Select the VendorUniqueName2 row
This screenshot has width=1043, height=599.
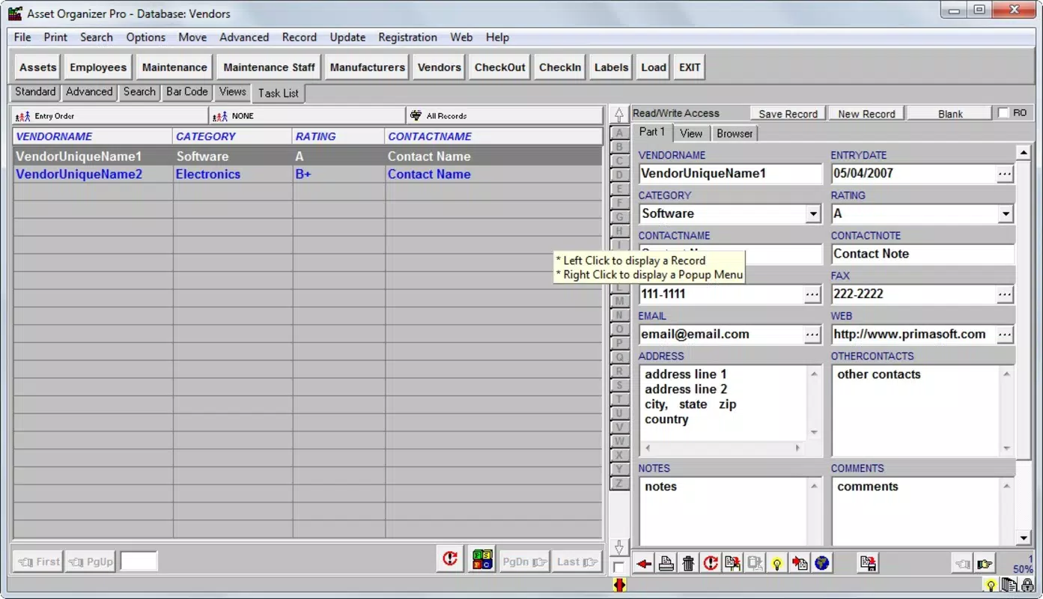point(307,174)
